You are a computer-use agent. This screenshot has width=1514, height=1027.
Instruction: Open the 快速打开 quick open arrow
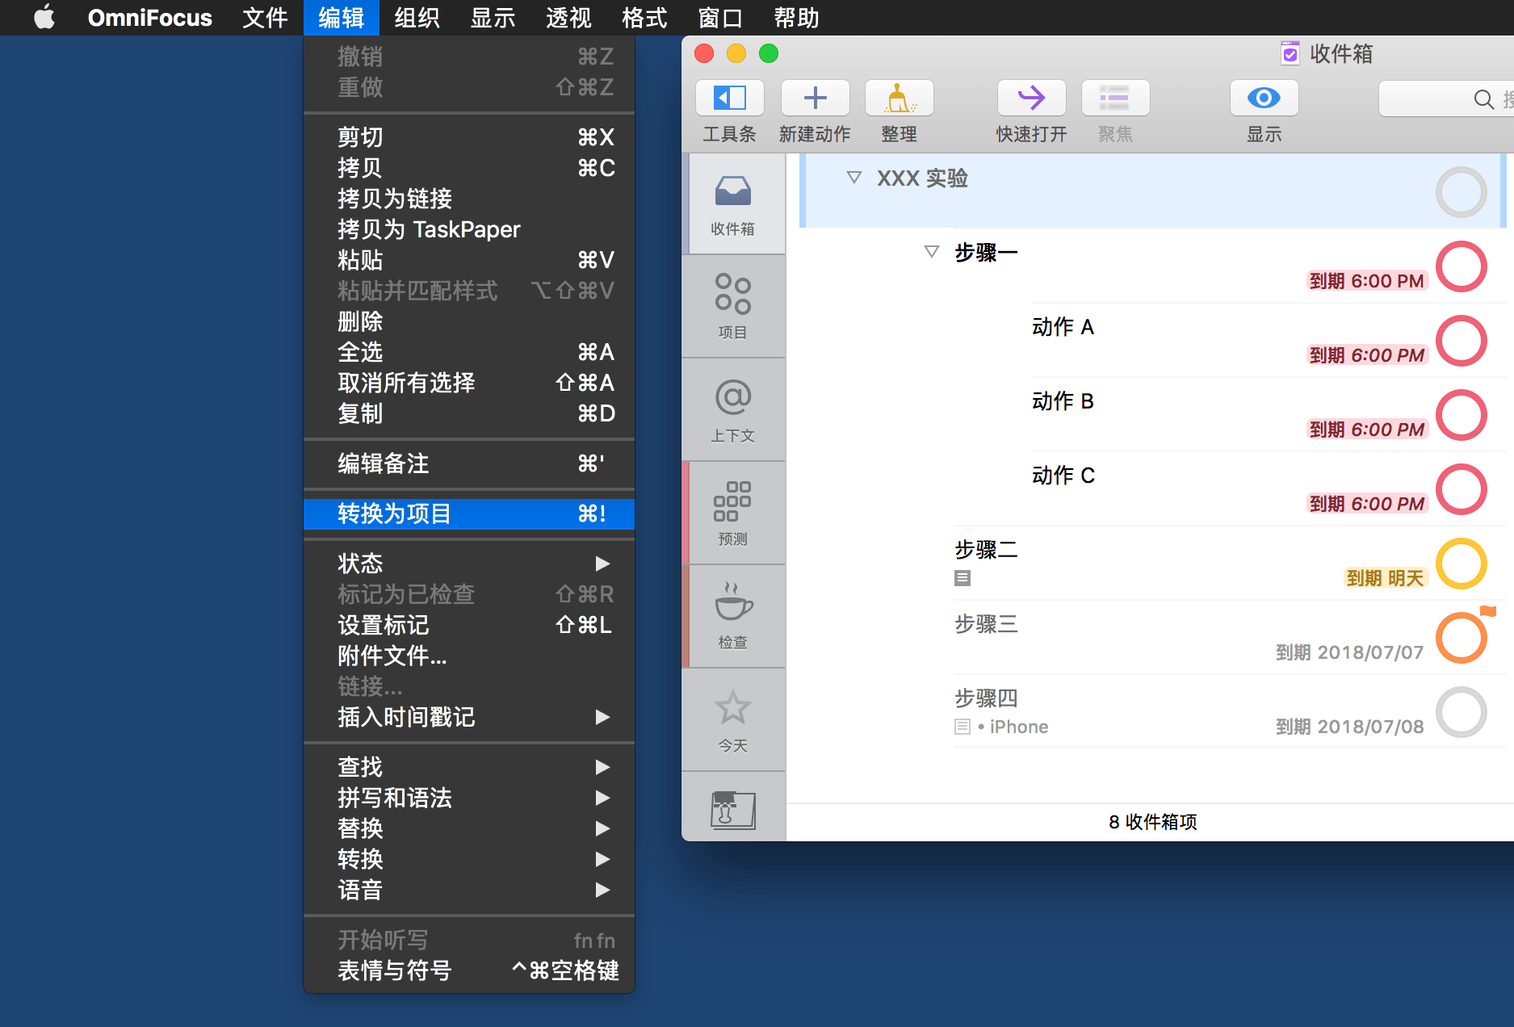point(1031,98)
